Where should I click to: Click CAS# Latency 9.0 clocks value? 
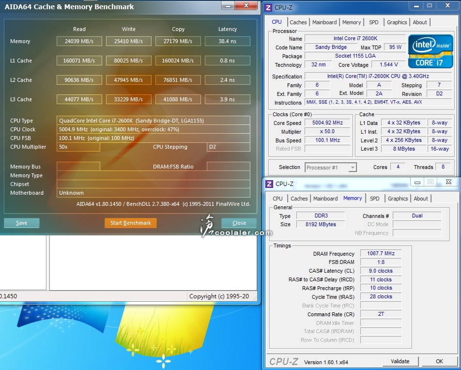381,271
